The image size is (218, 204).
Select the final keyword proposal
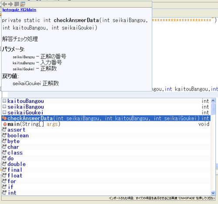click(106, 170)
